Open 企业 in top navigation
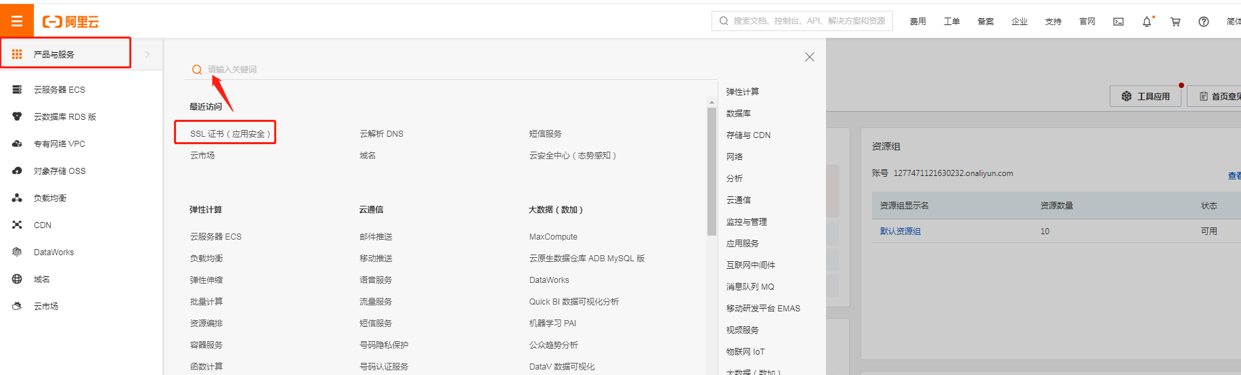This screenshot has width=1241, height=375. pos(1020,22)
